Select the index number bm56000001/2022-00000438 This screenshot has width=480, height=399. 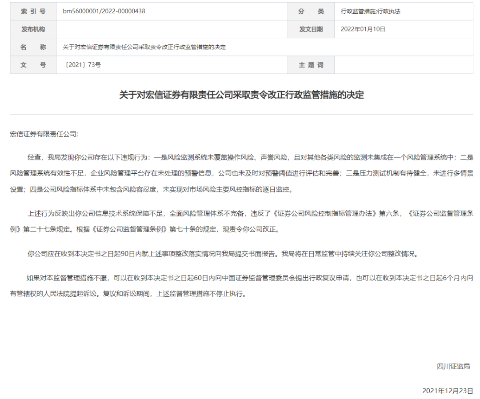pos(104,11)
